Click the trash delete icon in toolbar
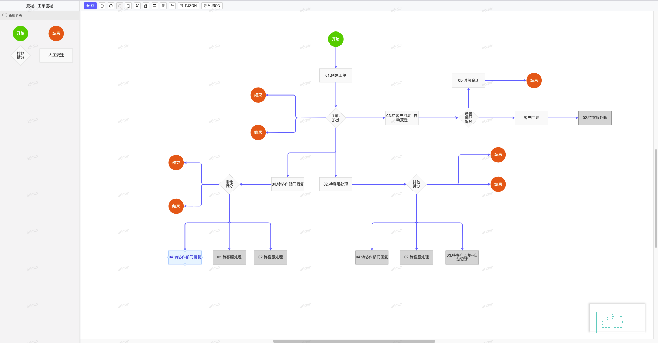658x343 pixels. pos(102,5)
